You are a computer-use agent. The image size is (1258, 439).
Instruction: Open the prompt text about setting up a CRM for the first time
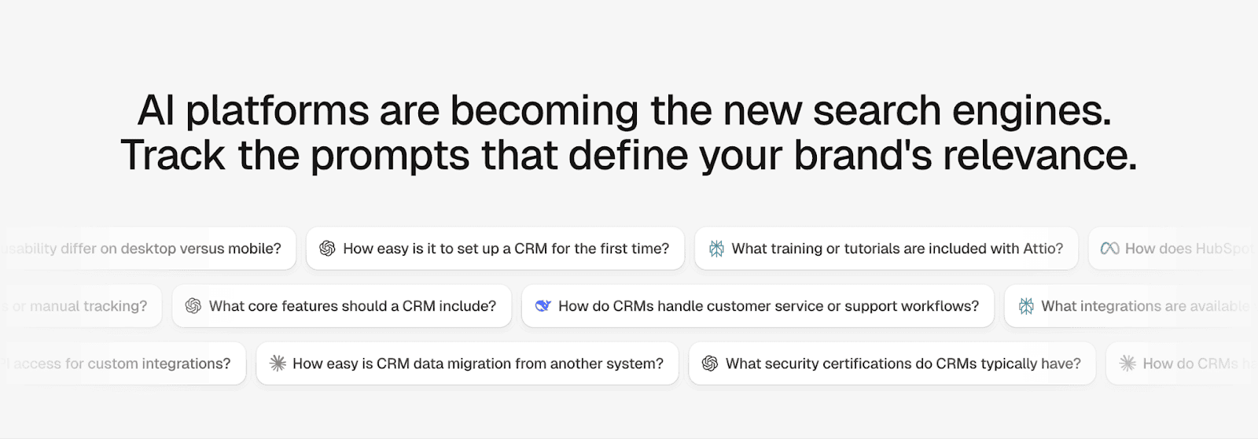(x=506, y=249)
